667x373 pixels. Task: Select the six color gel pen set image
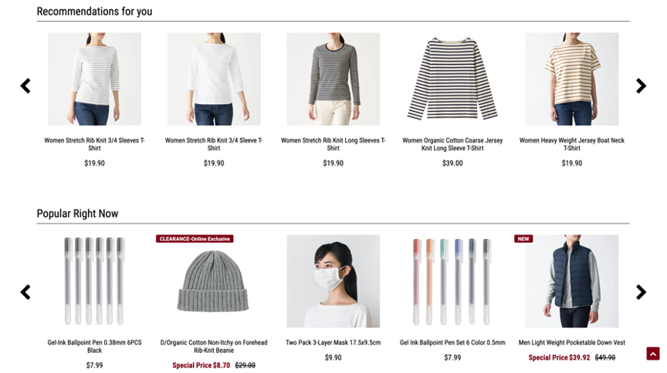pos(452,281)
